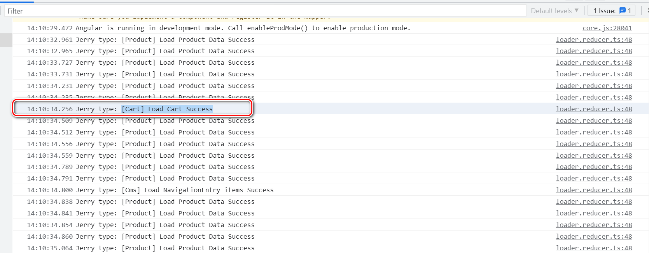Screen dimensions: 649x253
Task: Select the log message stamped 14:10:34.841
Action: pyautogui.click(x=165, y=213)
